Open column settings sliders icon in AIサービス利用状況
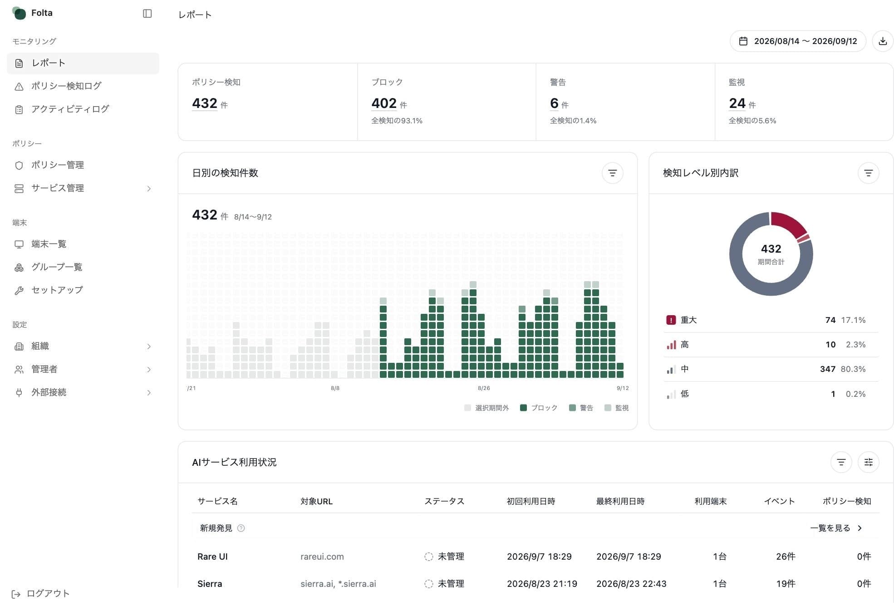The image size is (894, 605). 868,462
